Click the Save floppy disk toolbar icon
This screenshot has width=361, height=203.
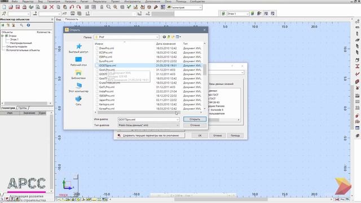click(17, 7)
